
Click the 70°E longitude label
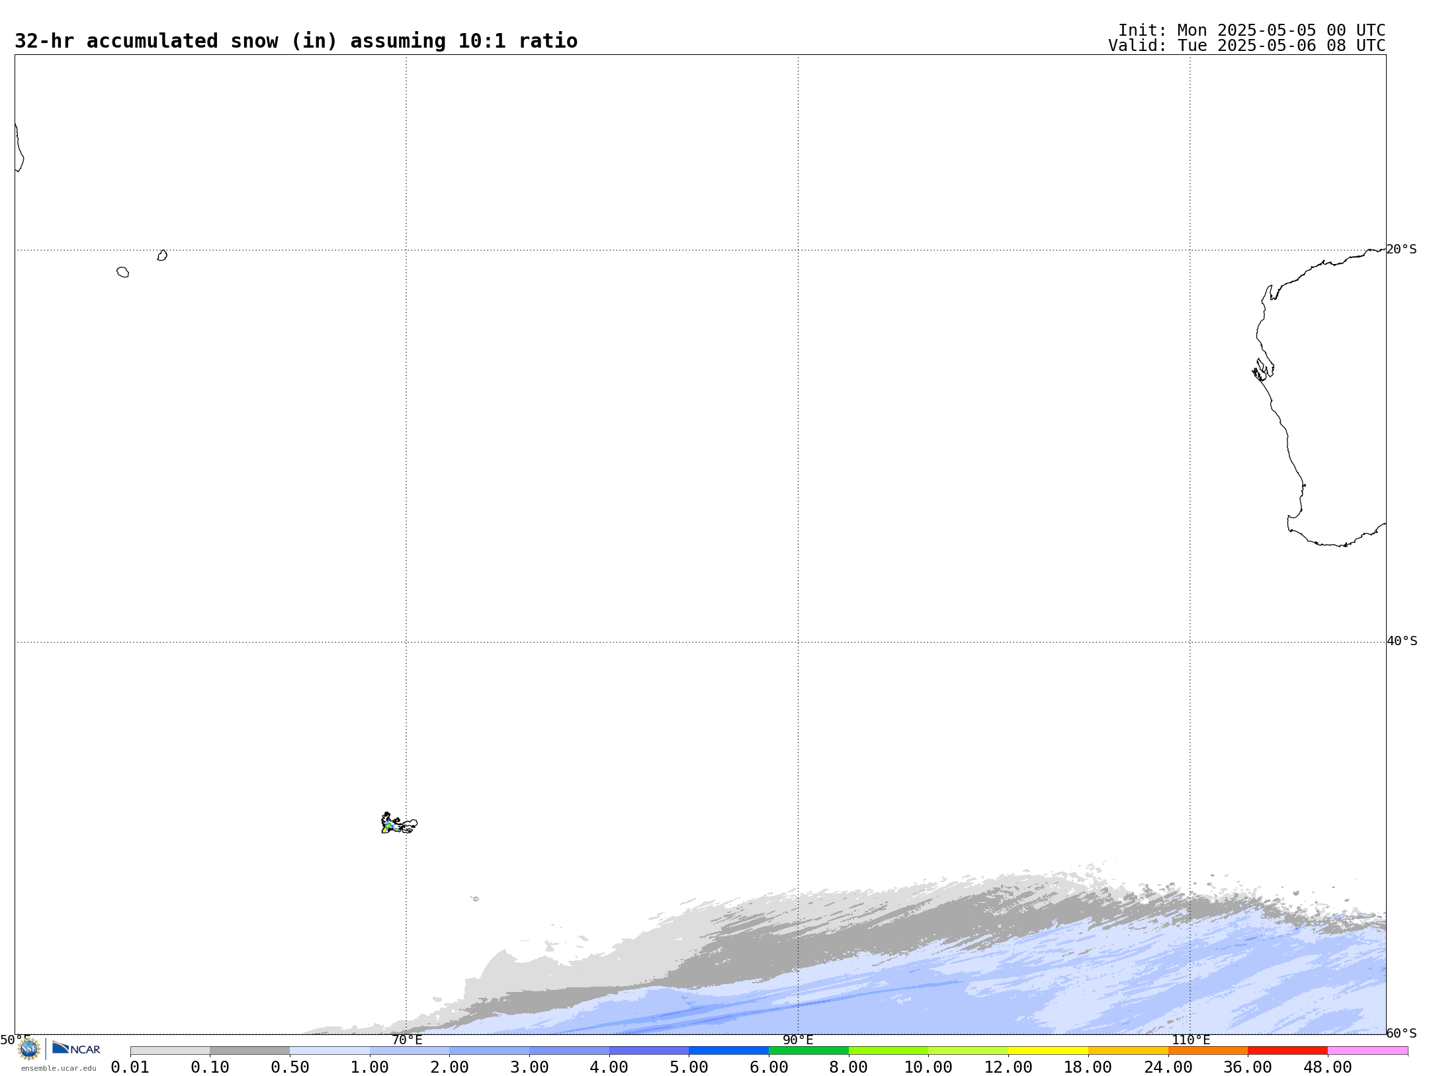pos(407,1040)
